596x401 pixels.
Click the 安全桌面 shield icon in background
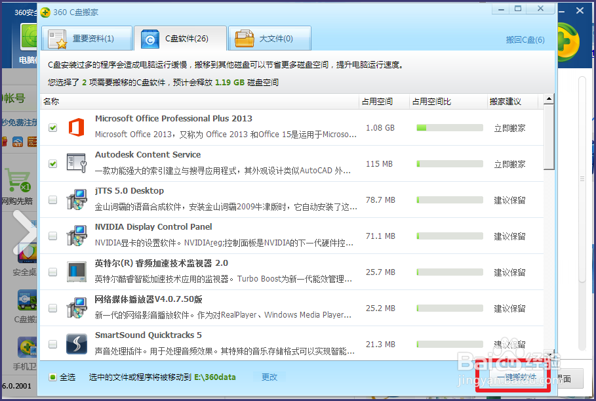[28, 253]
